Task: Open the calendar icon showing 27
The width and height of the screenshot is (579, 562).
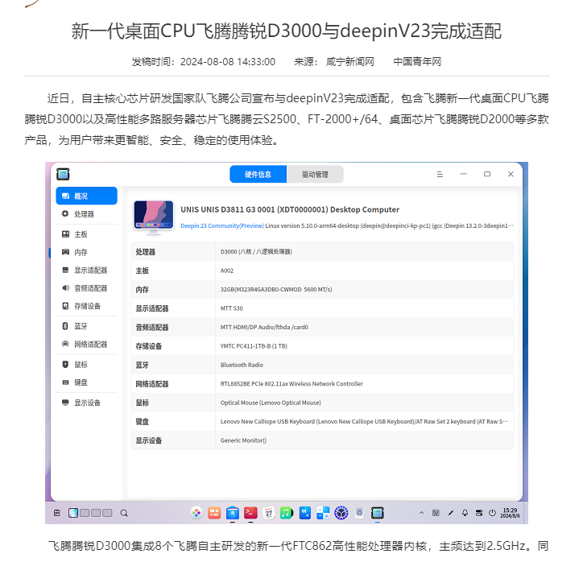Action: [268, 513]
